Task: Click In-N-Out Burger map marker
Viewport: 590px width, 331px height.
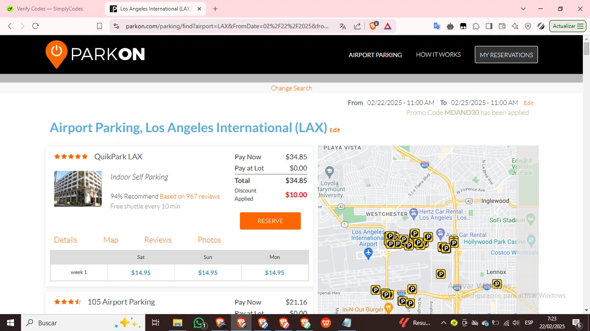Action: [389, 308]
